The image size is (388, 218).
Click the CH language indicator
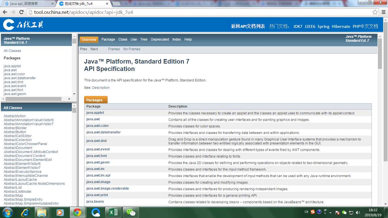(x=306, y=212)
